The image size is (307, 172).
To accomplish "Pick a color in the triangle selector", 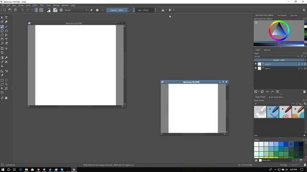I will [x=279, y=30].
